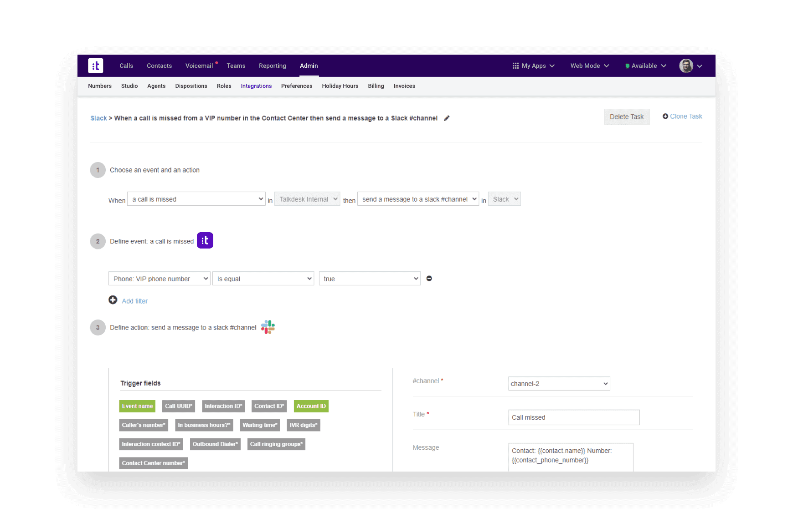Click the Talkdesk logo in the top left
Screen dimensions: 793x528
95,66
